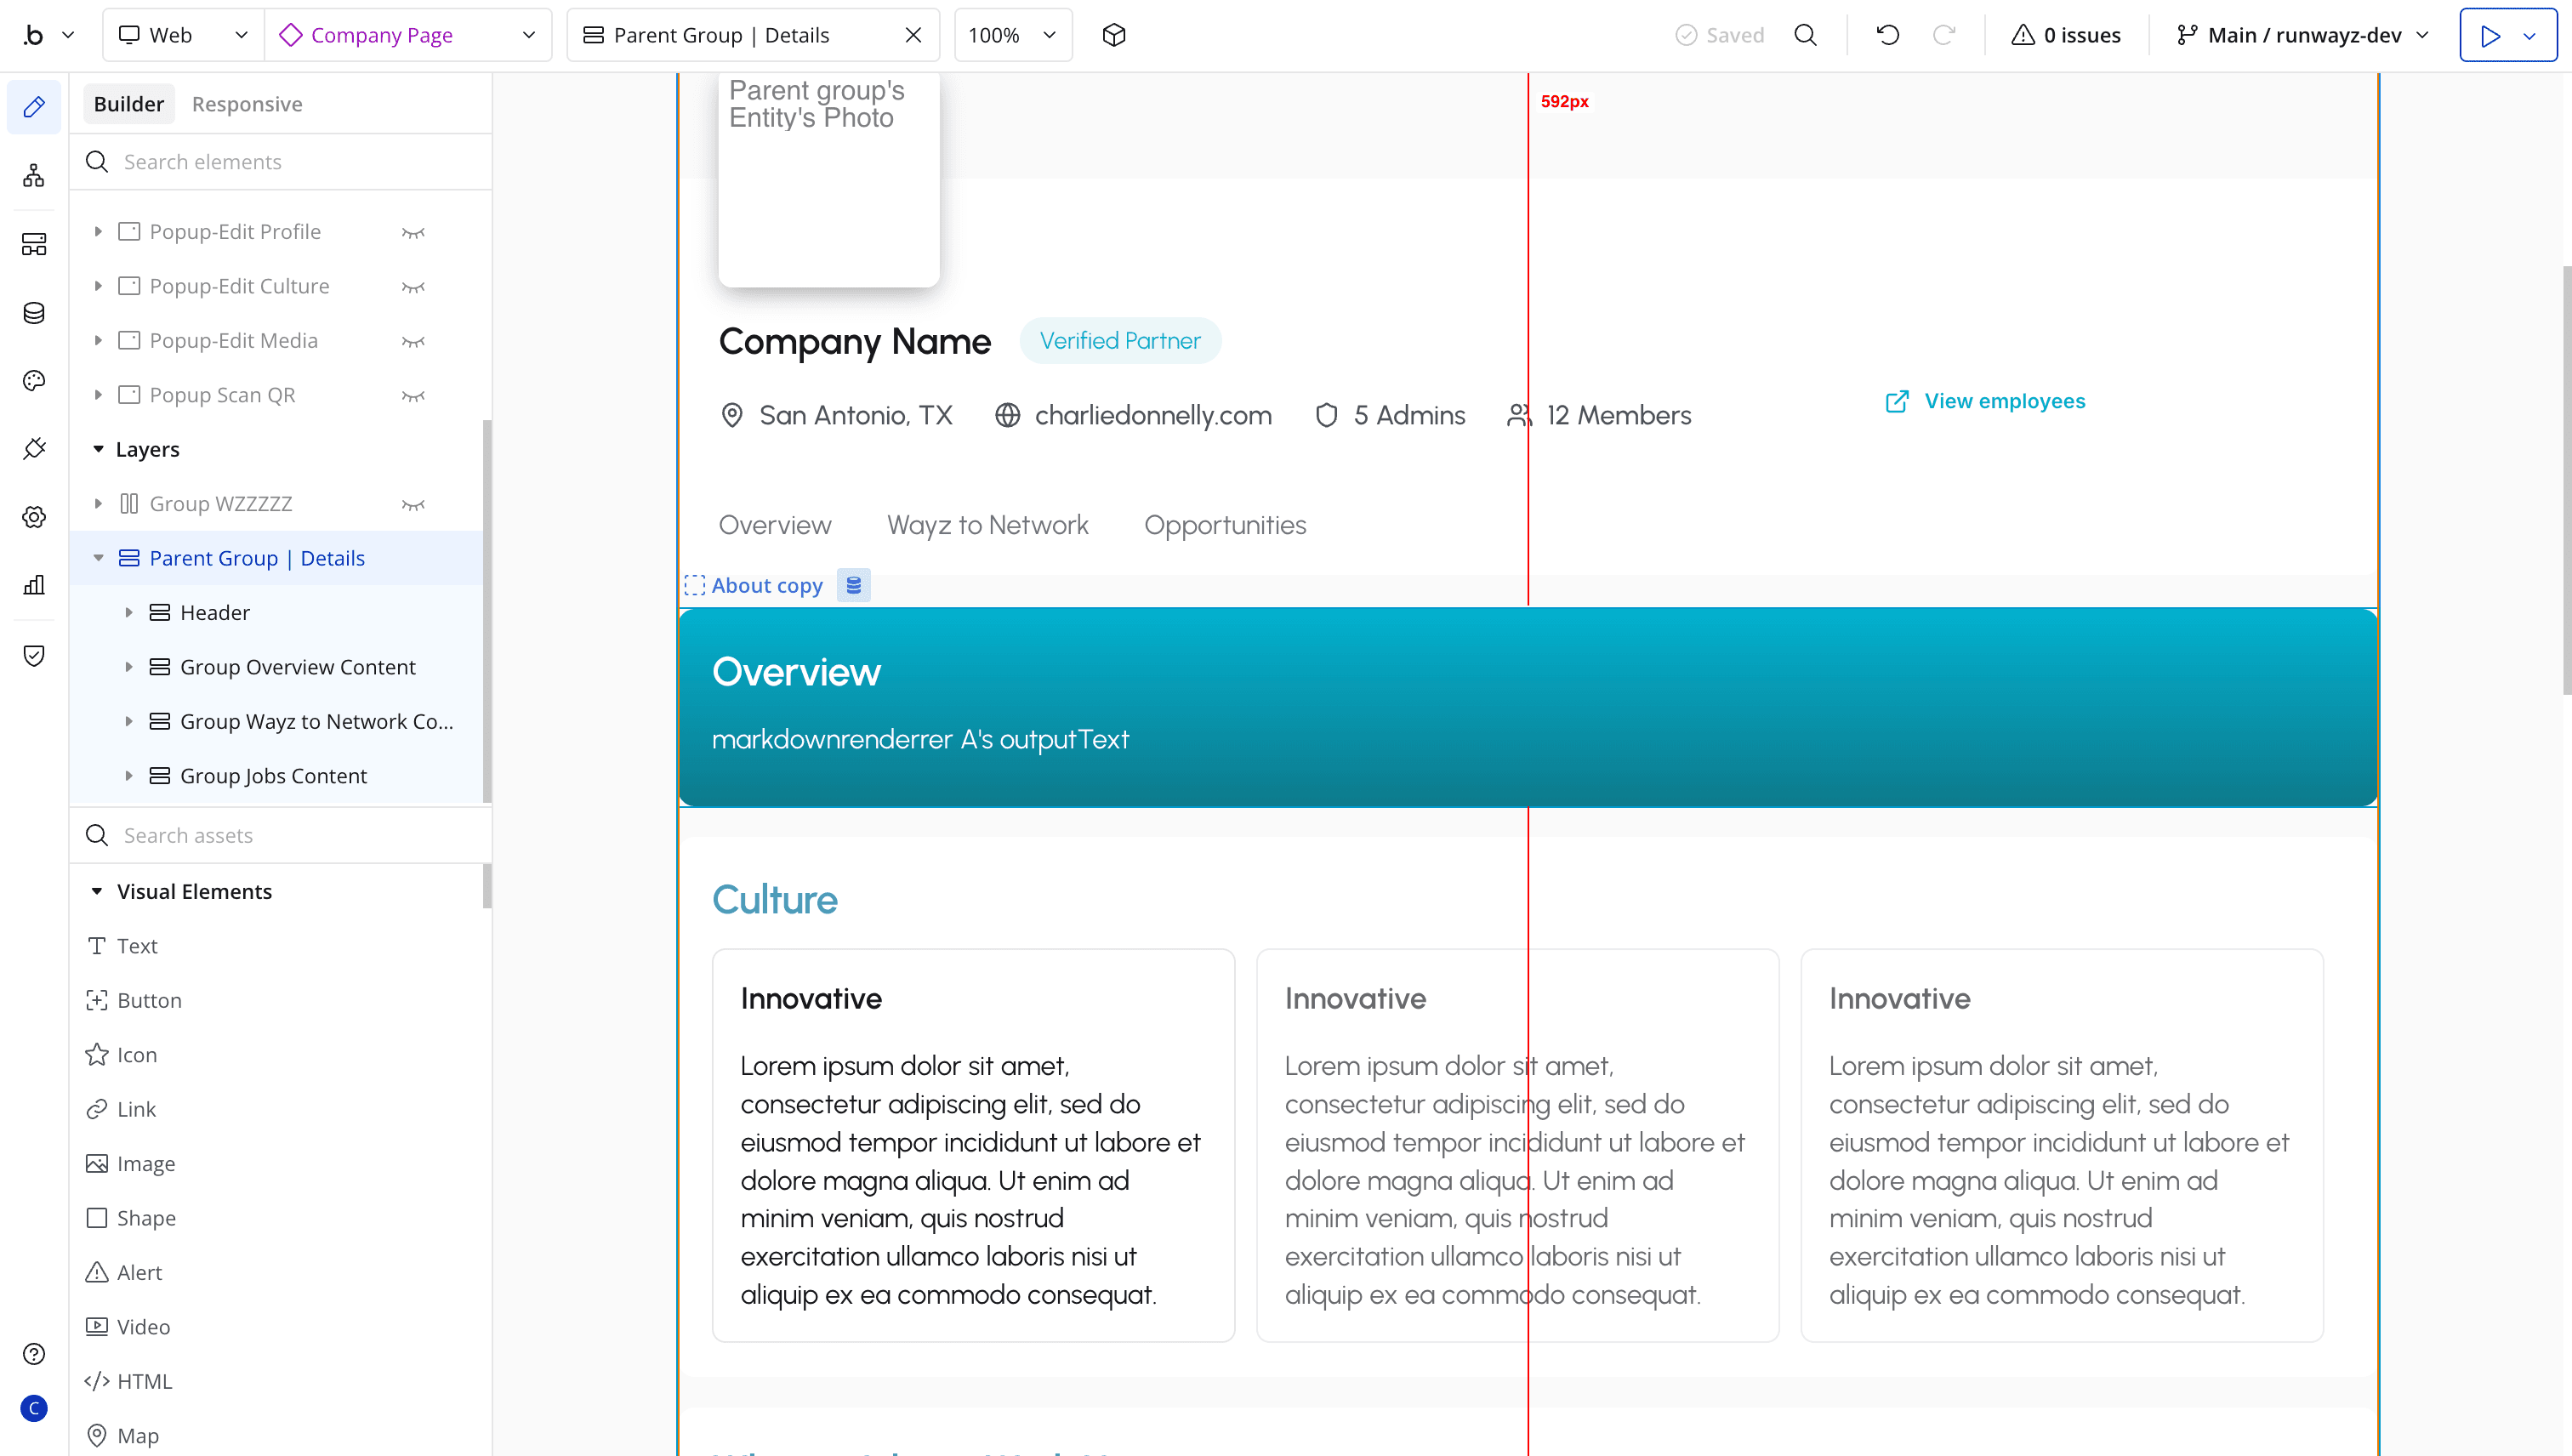Select the Wayz to Network tab on canvas
Screen dimensions: 2572x1456
[988, 524]
